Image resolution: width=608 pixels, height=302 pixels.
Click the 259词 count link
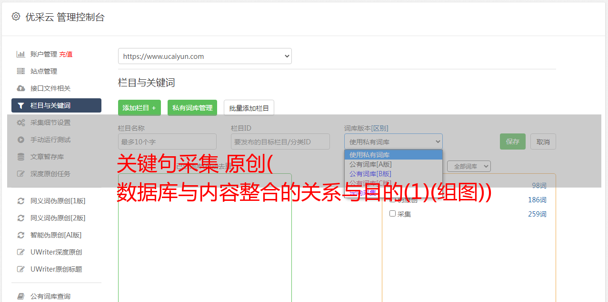(x=537, y=214)
